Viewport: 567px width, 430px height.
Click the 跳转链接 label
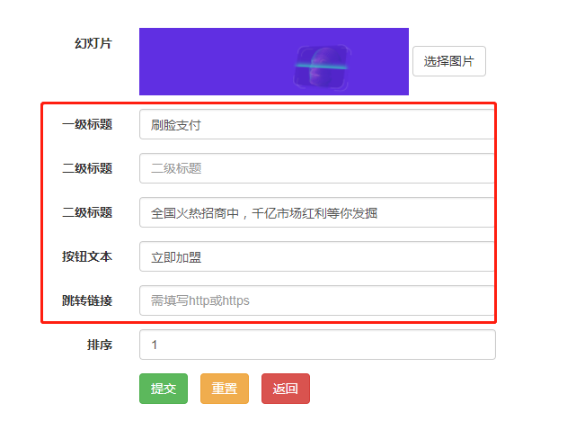[87, 300]
